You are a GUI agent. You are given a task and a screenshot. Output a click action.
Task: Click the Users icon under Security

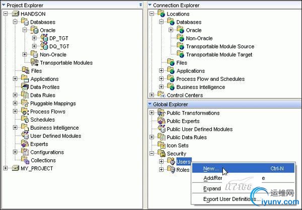171,161
